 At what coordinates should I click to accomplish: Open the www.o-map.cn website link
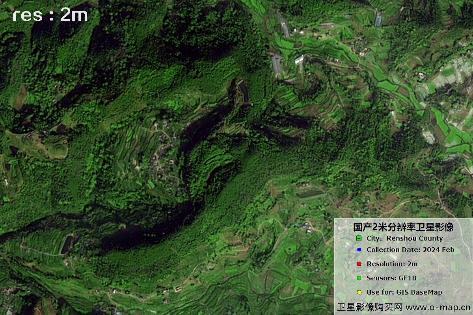point(438,307)
